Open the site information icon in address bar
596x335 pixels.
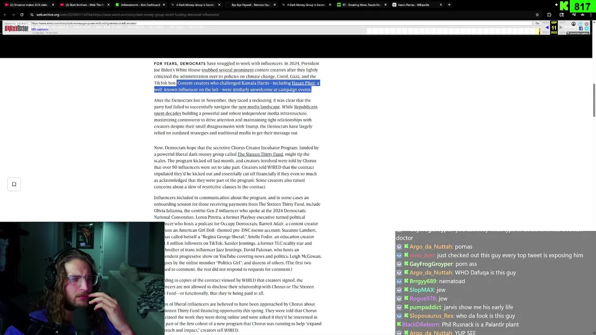(x=32, y=14)
